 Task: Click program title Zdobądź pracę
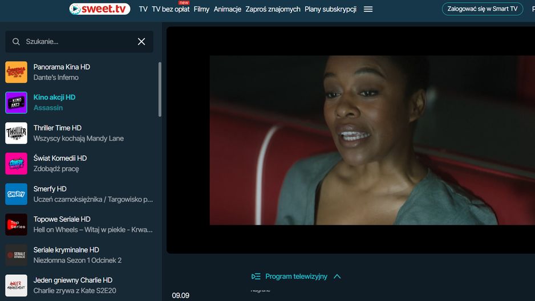56,169
